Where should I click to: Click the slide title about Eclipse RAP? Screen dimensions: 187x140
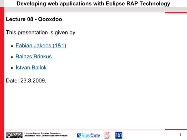click(x=93, y=4)
